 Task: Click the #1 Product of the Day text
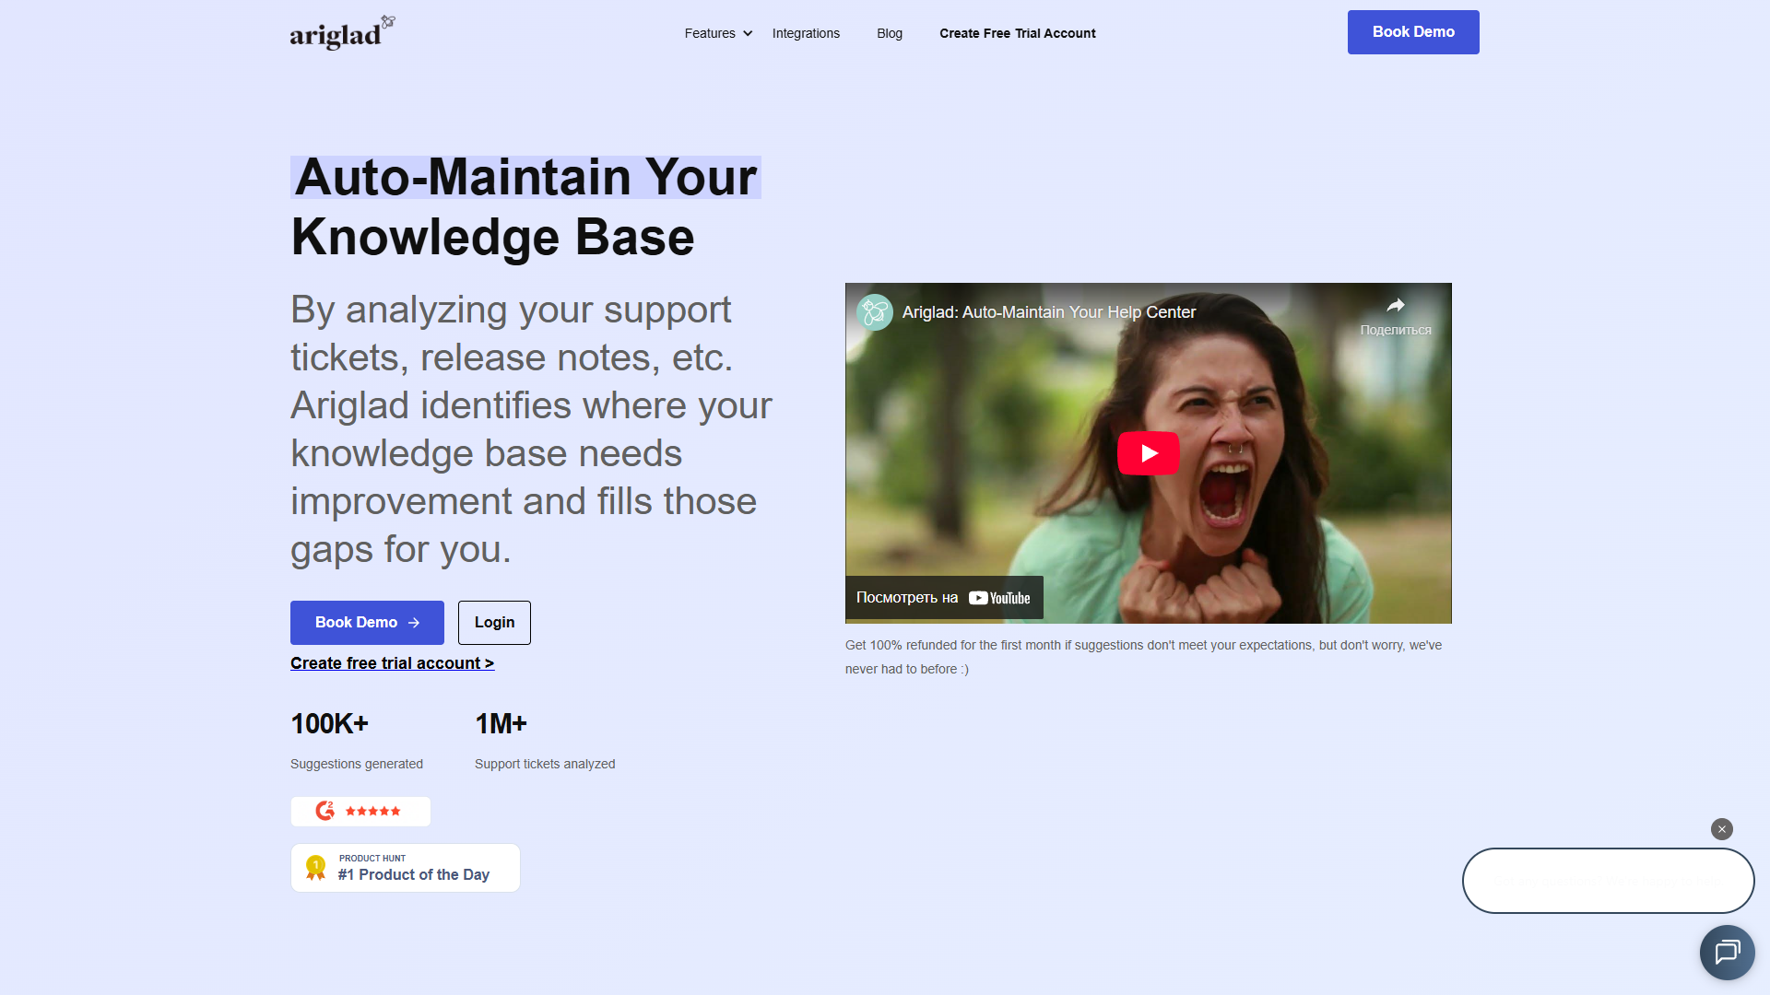coord(413,874)
